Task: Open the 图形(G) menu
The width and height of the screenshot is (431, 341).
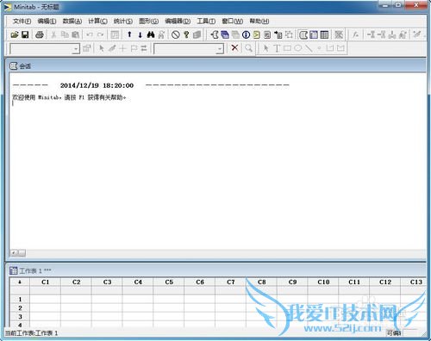Action: pos(148,21)
